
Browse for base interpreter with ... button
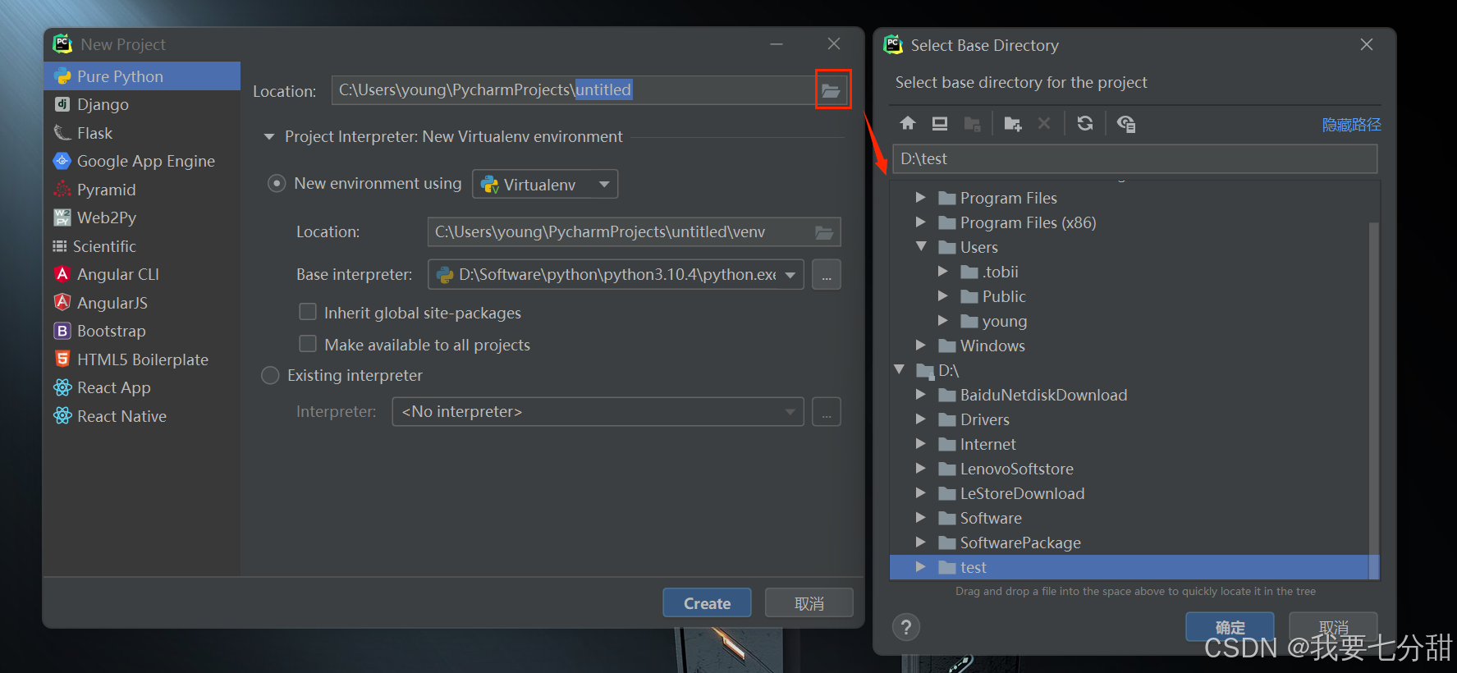(827, 275)
